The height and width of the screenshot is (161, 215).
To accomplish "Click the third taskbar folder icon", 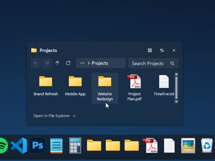I will [132, 145].
